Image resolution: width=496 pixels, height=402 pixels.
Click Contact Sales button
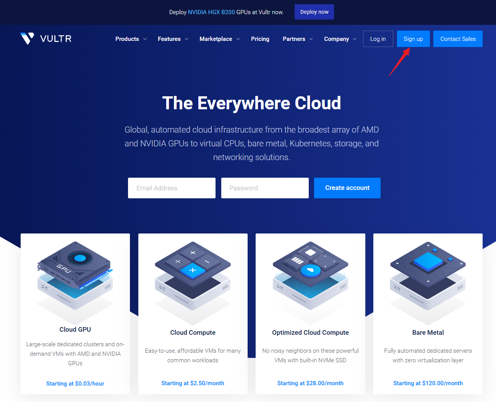click(x=457, y=39)
